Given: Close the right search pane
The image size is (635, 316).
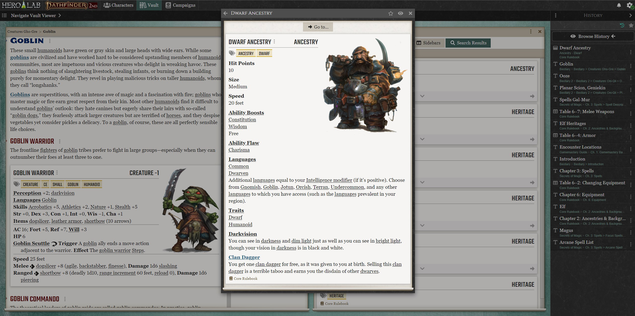Looking at the screenshot, I should tap(540, 31).
